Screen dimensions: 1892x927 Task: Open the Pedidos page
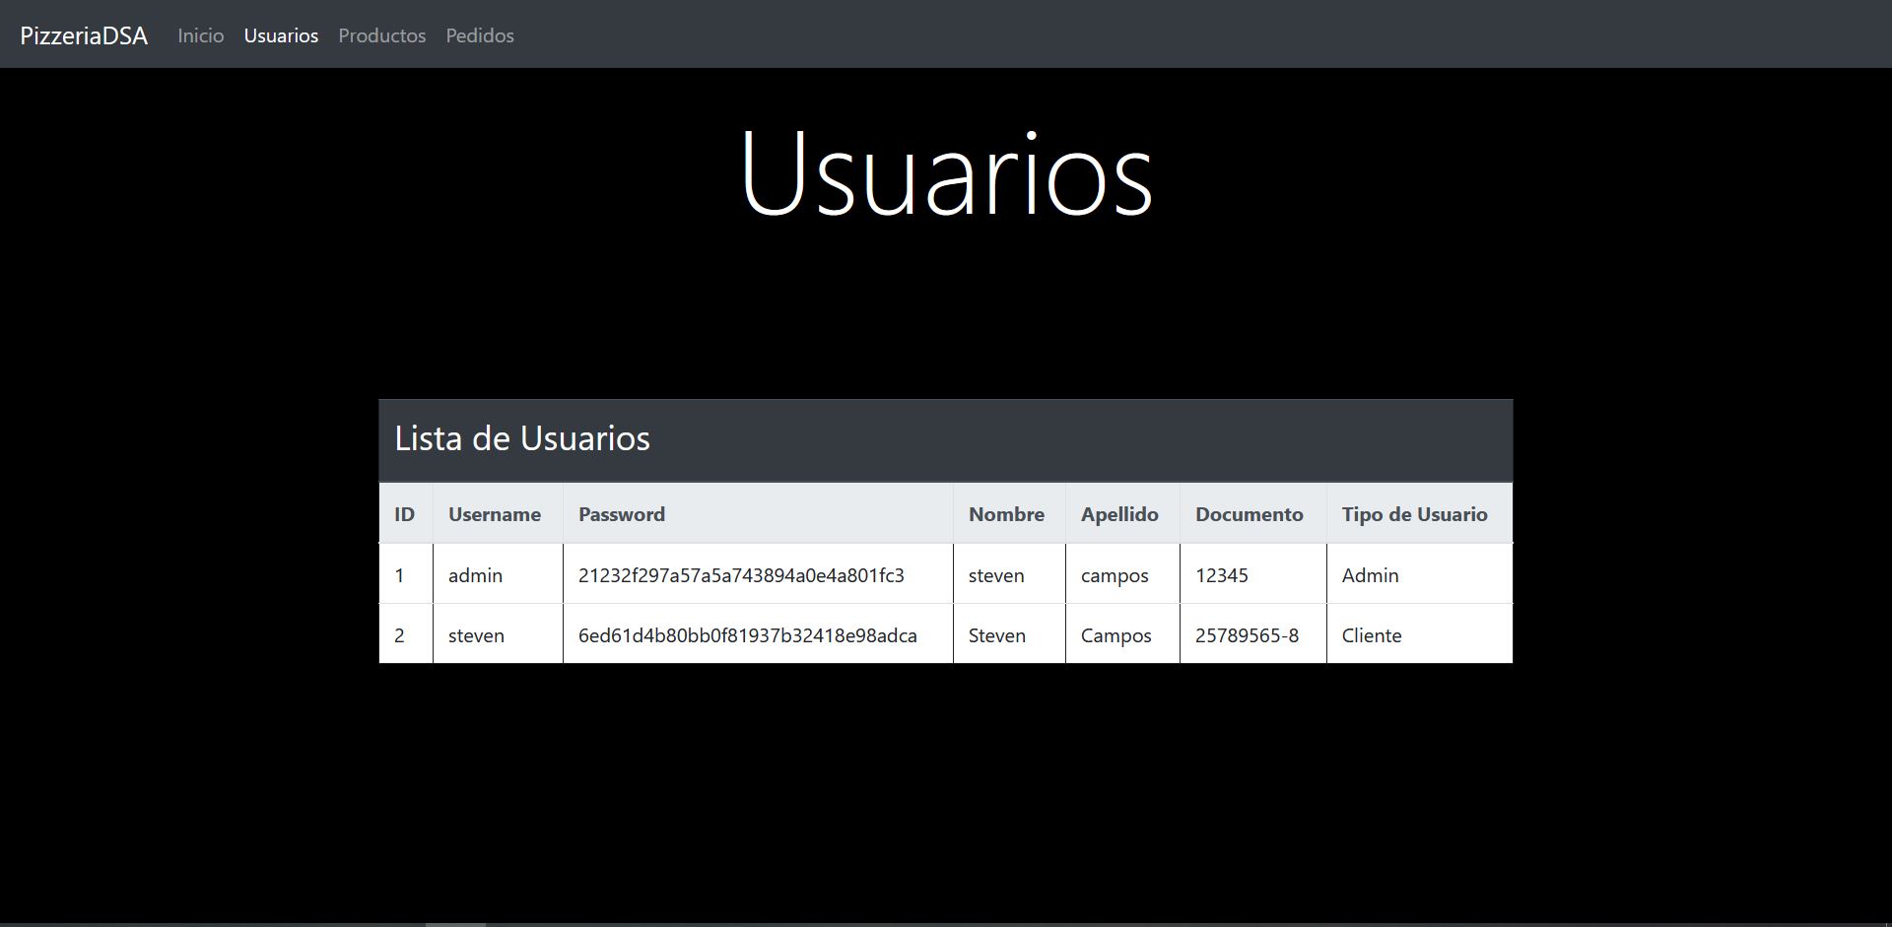pos(480,35)
